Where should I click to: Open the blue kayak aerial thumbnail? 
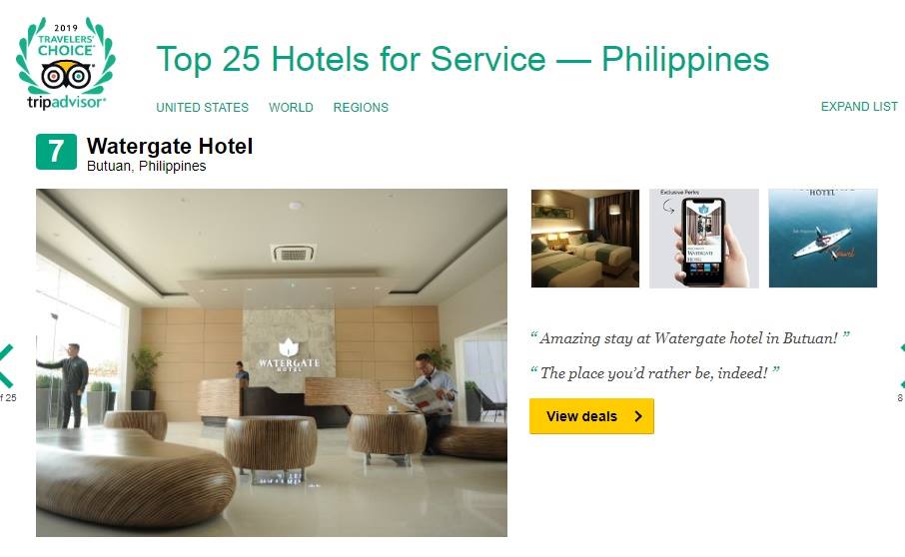pos(823,239)
